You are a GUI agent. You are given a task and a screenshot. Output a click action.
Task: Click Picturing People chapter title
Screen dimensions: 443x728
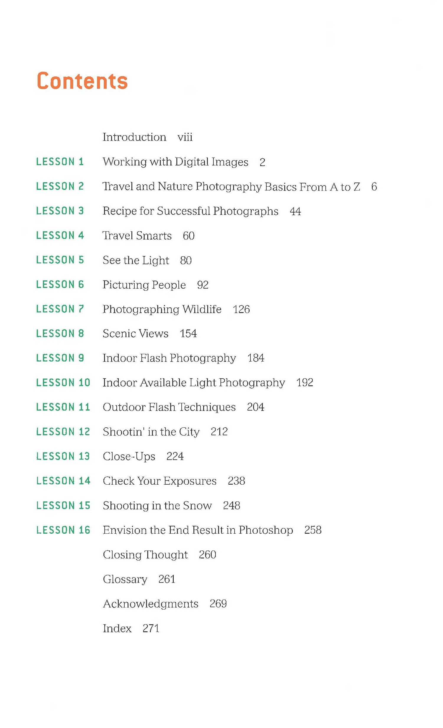[x=144, y=285]
